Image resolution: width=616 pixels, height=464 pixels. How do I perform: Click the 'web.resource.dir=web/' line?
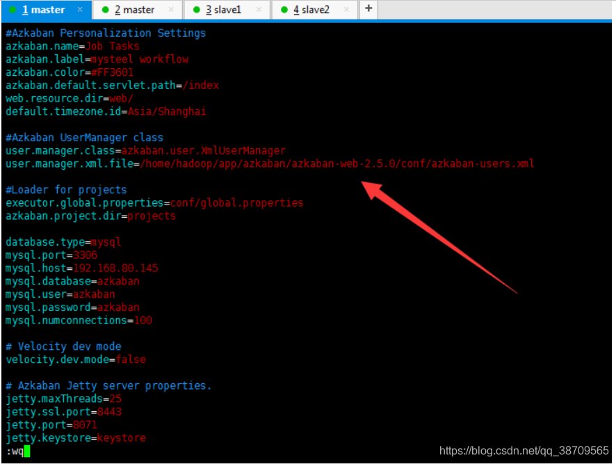tap(70, 98)
